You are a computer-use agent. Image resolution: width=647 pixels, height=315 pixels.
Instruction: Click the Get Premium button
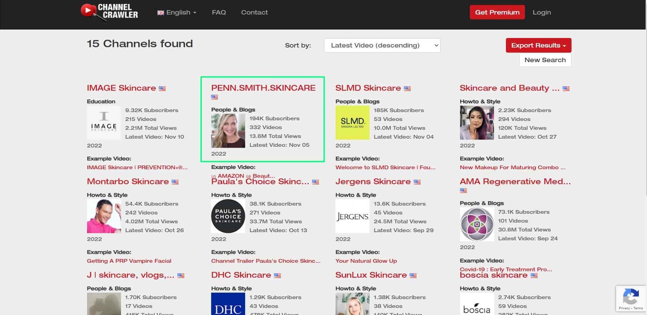tap(497, 12)
